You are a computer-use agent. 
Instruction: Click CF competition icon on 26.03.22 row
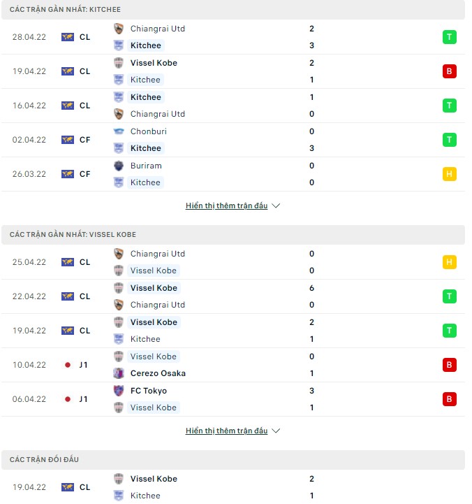tap(68, 174)
